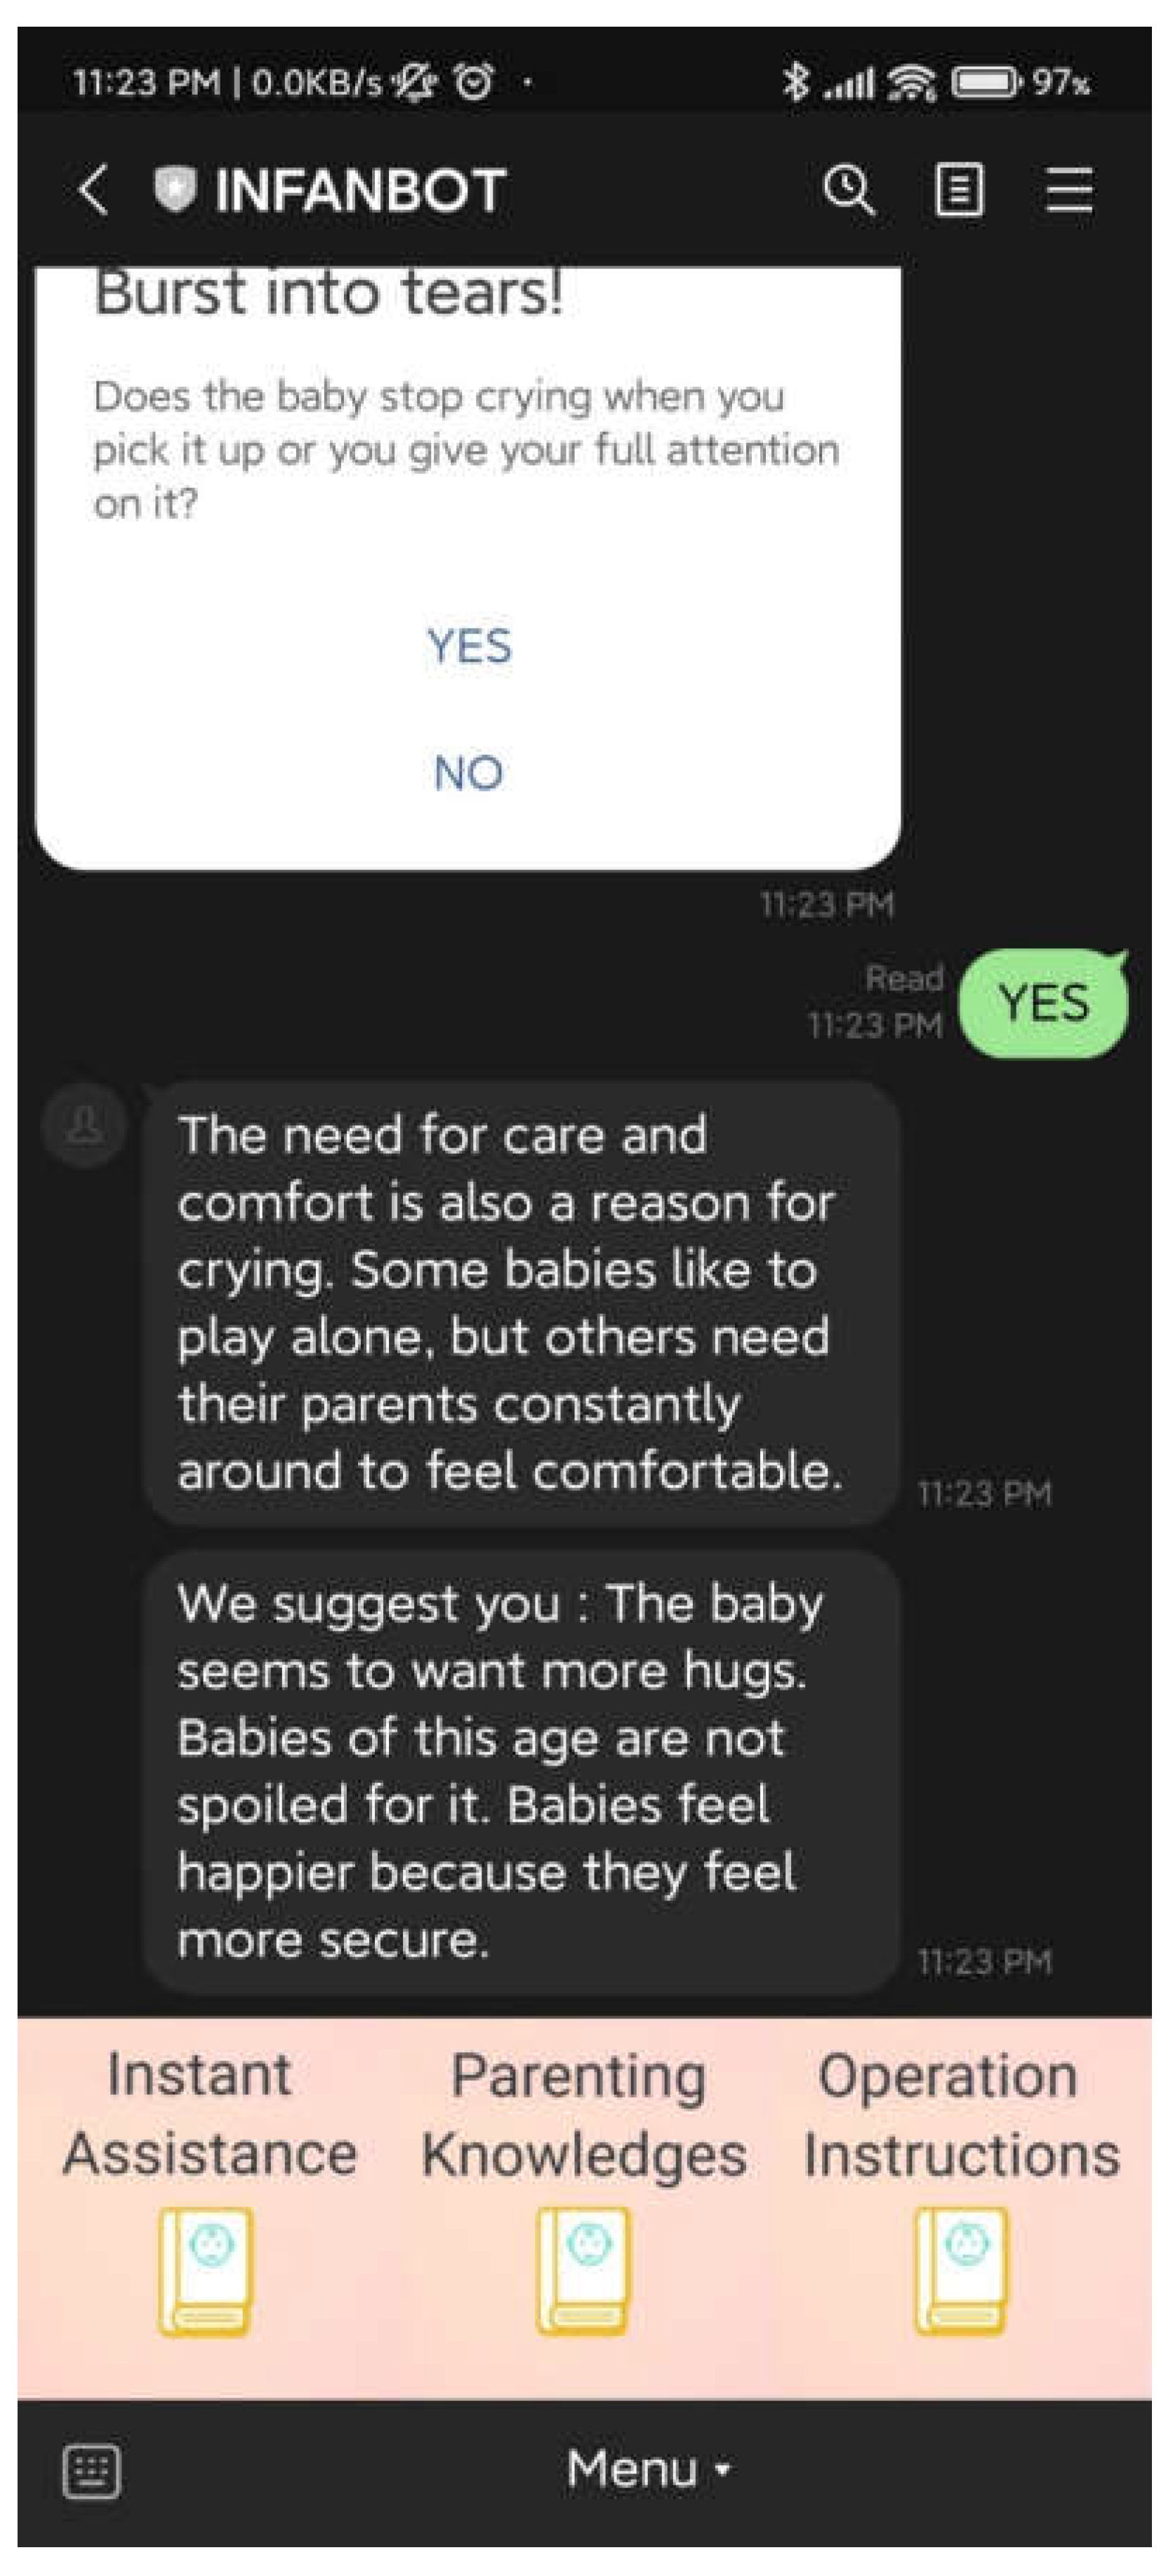The image size is (1173, 2576).
Task: Collapse the Menu dropdown at the bottom
Action: (x=647, y=2469)
